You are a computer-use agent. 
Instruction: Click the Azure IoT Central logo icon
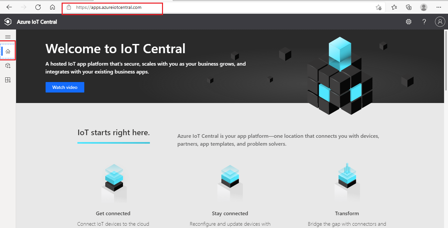pos(8,22)
